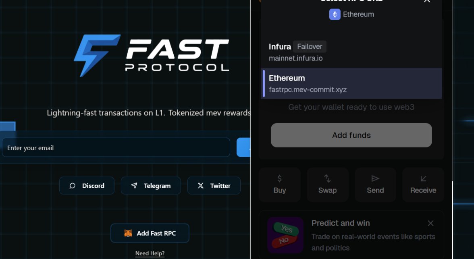Click the Failover tag next to Infura
The image size is (474, 259).
310,47
